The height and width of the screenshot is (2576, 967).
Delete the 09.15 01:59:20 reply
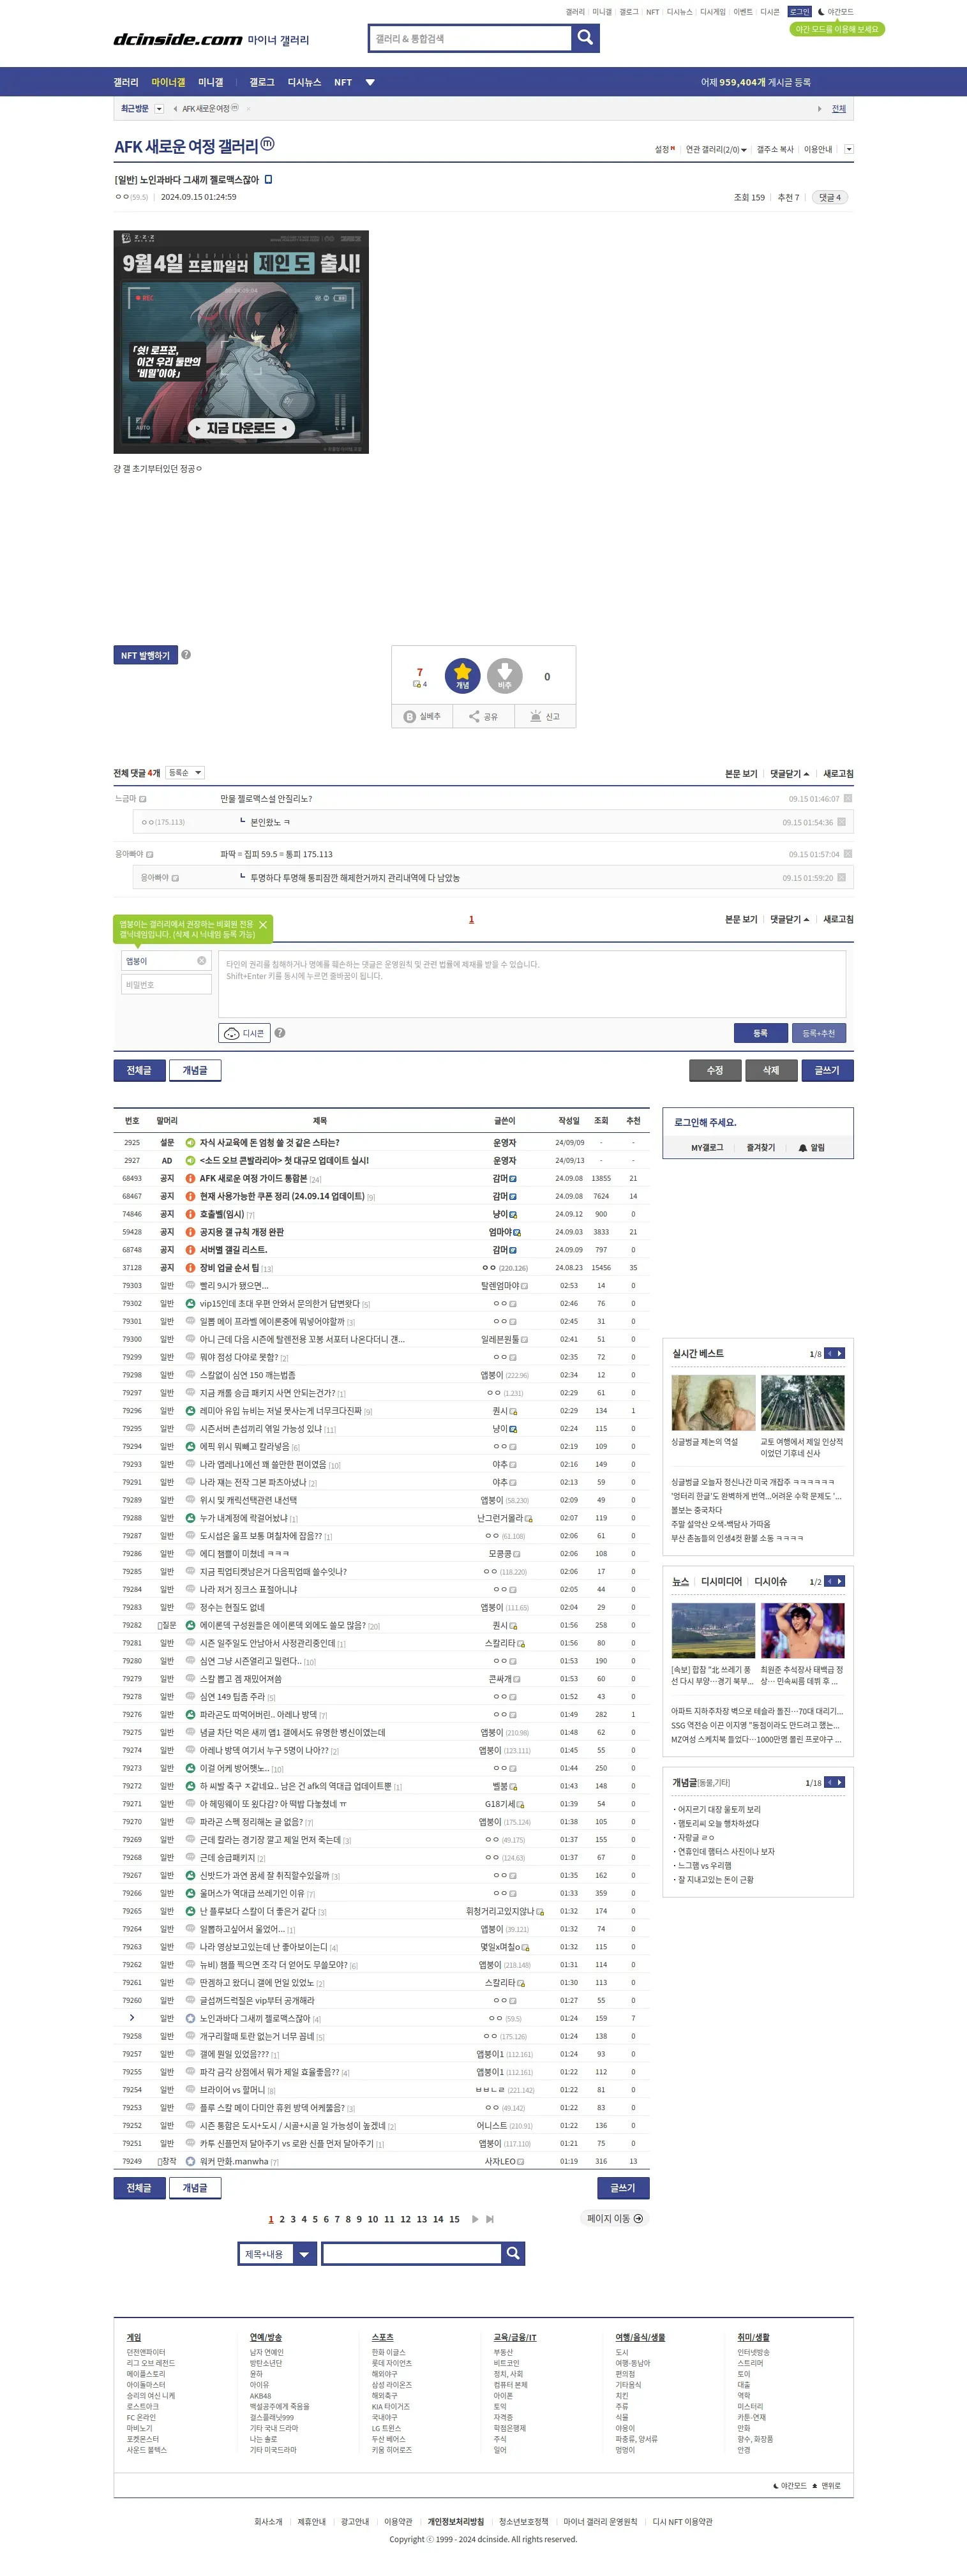(x=842, y=877)
